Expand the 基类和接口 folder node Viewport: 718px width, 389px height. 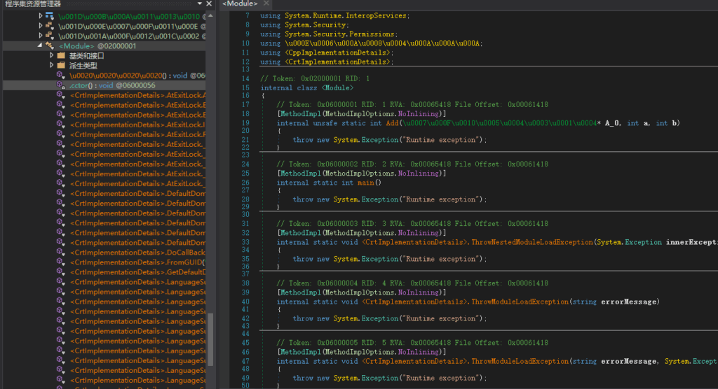point(51,56)
